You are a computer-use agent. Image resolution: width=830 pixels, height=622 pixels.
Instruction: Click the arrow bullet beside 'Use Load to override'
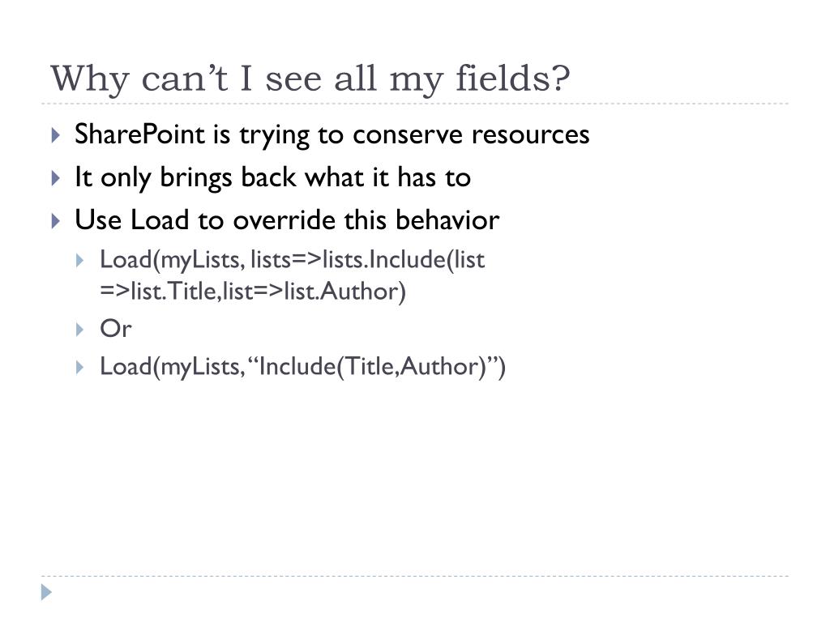[x=56, y=220]
